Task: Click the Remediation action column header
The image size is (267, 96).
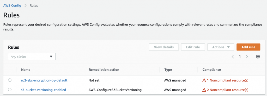Action: pos(104,70)
